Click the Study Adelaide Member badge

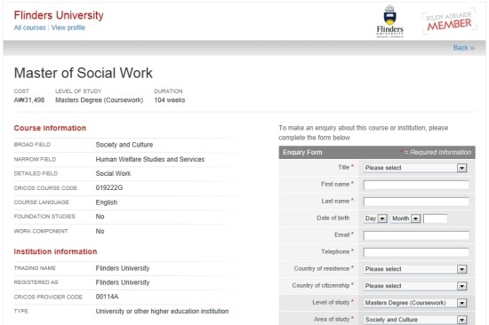(x=449, y=21)
